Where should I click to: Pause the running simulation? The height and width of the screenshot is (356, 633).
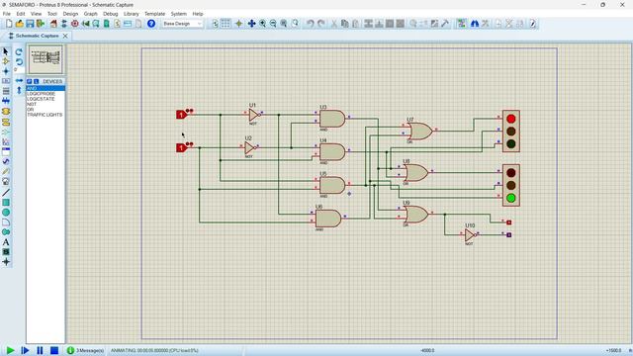click(40, 350)
